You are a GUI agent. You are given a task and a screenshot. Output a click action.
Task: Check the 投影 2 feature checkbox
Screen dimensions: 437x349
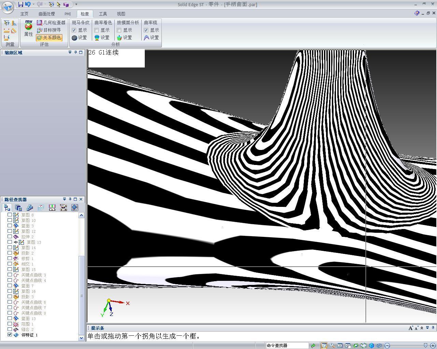click(x=10, y=253)
